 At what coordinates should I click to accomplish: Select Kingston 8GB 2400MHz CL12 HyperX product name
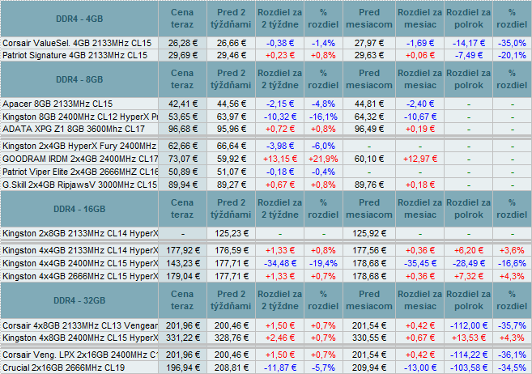click(x=80, y=117)
